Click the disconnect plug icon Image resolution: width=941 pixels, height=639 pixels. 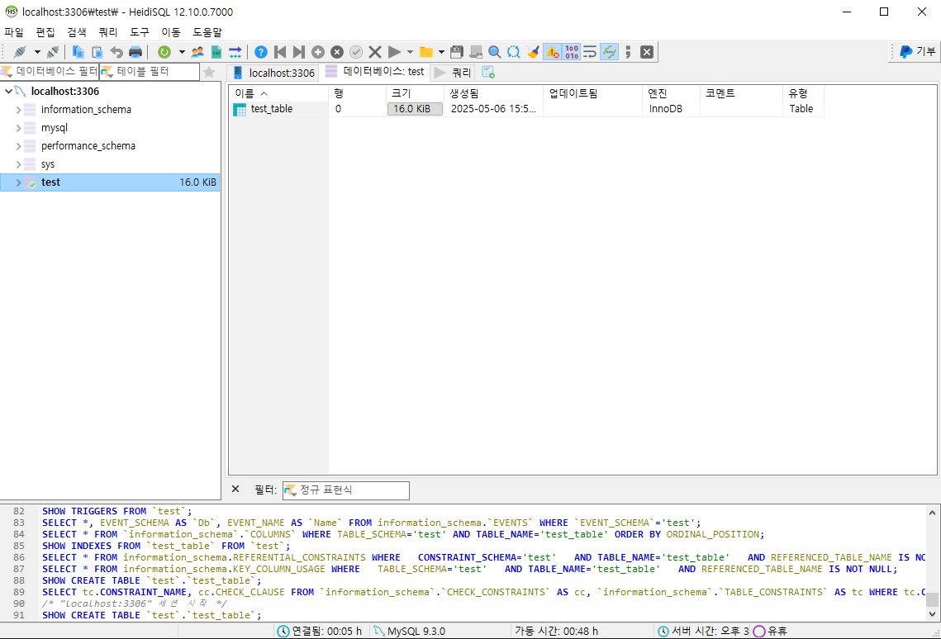pos(53,52)
